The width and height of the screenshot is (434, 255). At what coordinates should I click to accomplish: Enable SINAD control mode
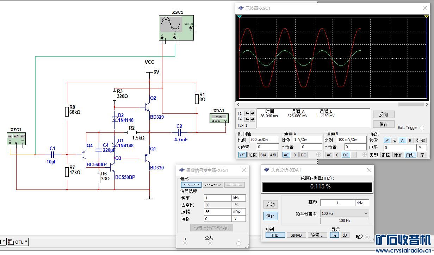296,235
